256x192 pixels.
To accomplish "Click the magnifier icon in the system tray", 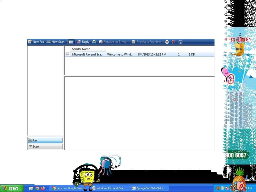I will [218, 188].
